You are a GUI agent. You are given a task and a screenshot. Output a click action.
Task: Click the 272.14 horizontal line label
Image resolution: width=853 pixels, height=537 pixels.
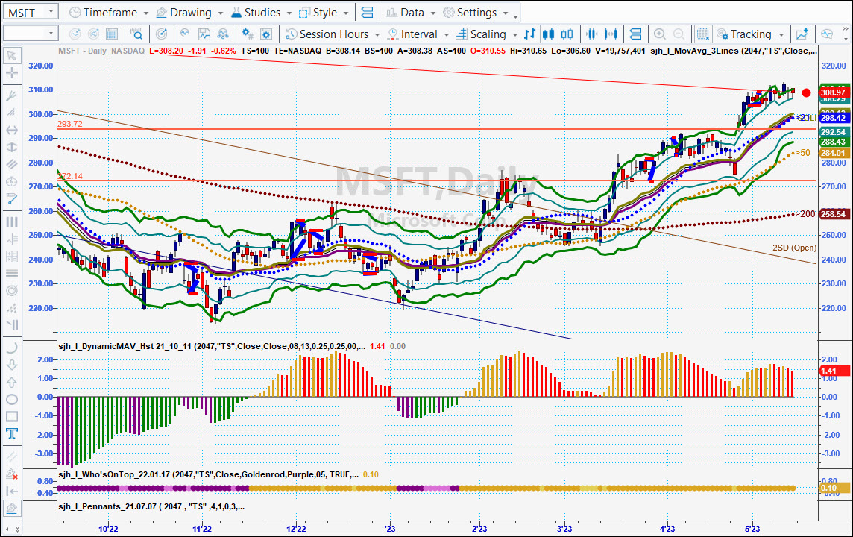70,176
